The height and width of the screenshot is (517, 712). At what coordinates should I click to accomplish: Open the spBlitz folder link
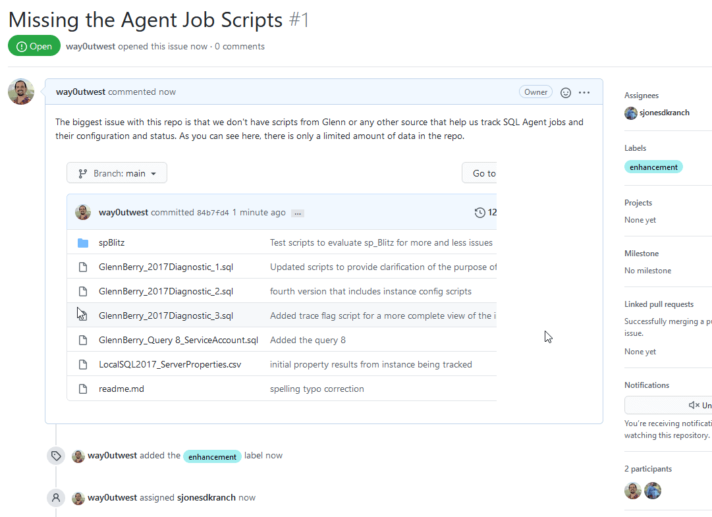click(x=111, y=243)
